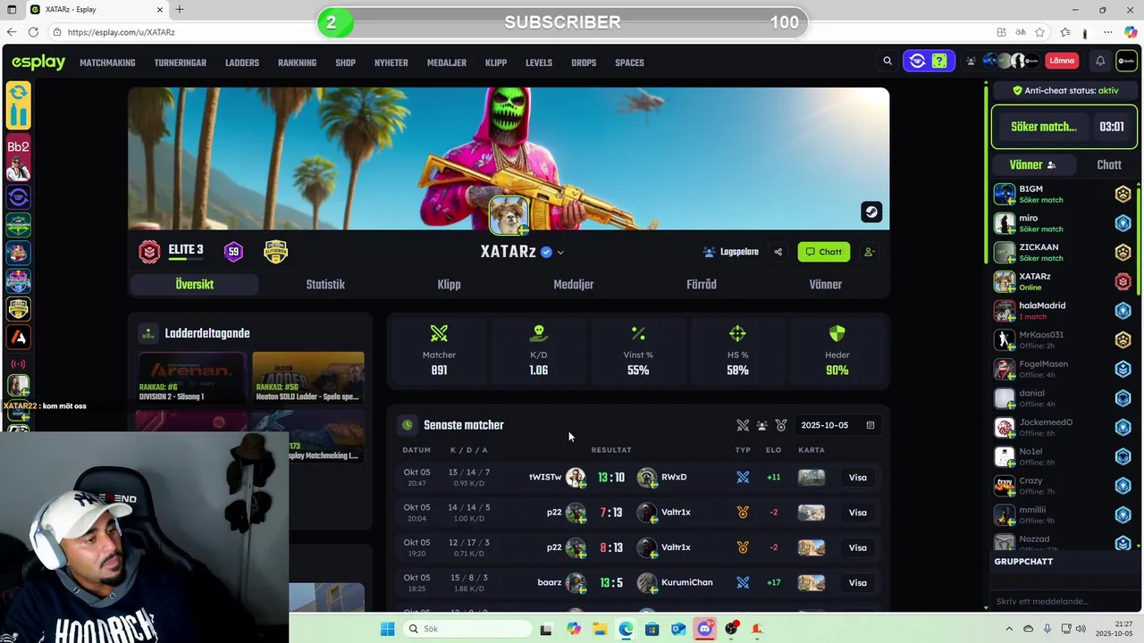Open the calendar icon in date field

[871, 425]
